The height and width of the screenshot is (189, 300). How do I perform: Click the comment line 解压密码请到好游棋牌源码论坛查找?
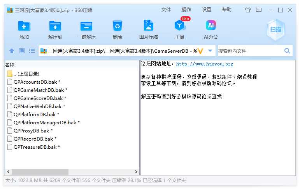181,96
